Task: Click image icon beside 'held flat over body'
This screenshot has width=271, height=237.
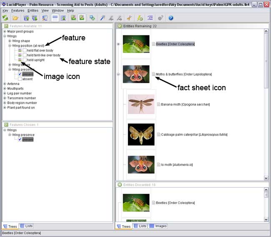Action: tap(20, 50)
